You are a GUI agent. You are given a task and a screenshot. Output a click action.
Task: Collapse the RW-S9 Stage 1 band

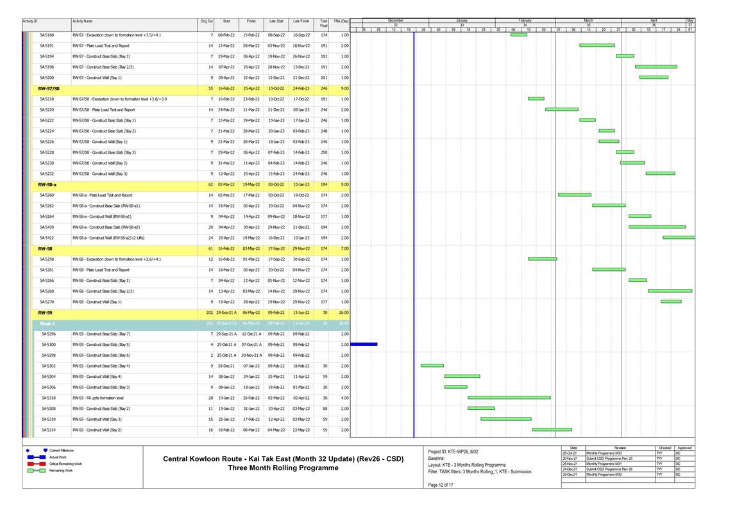pyautogui.click(x=45, y=323)
